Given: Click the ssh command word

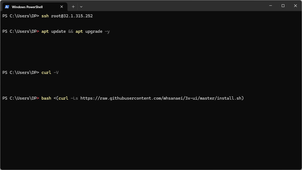Looking at the screenshot, I should point(45,16).
